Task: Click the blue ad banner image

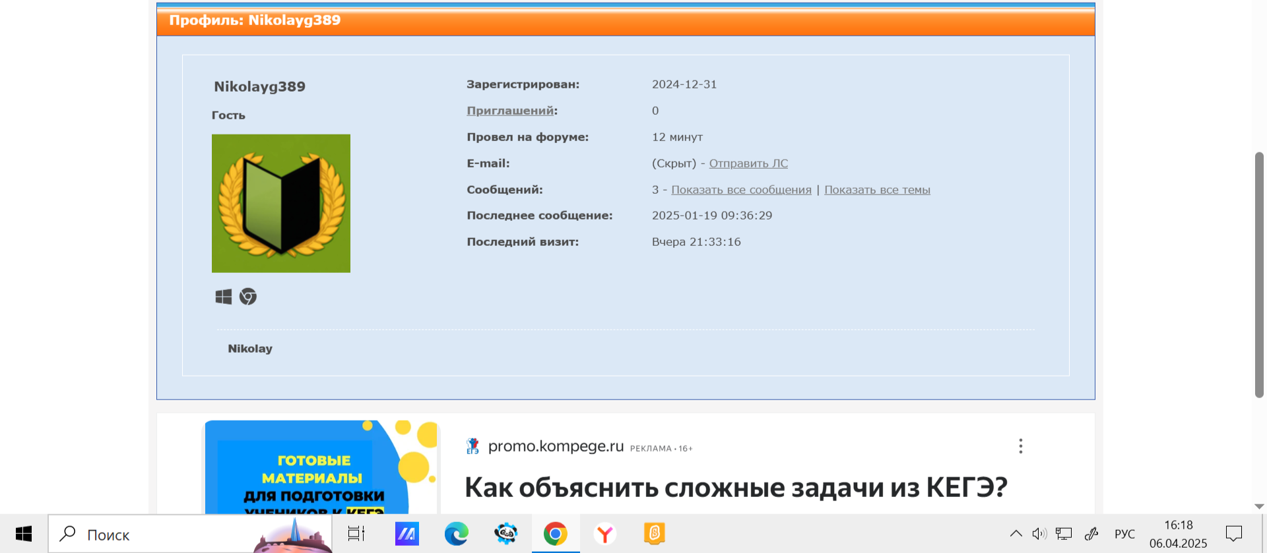Action: coord(320,467)
